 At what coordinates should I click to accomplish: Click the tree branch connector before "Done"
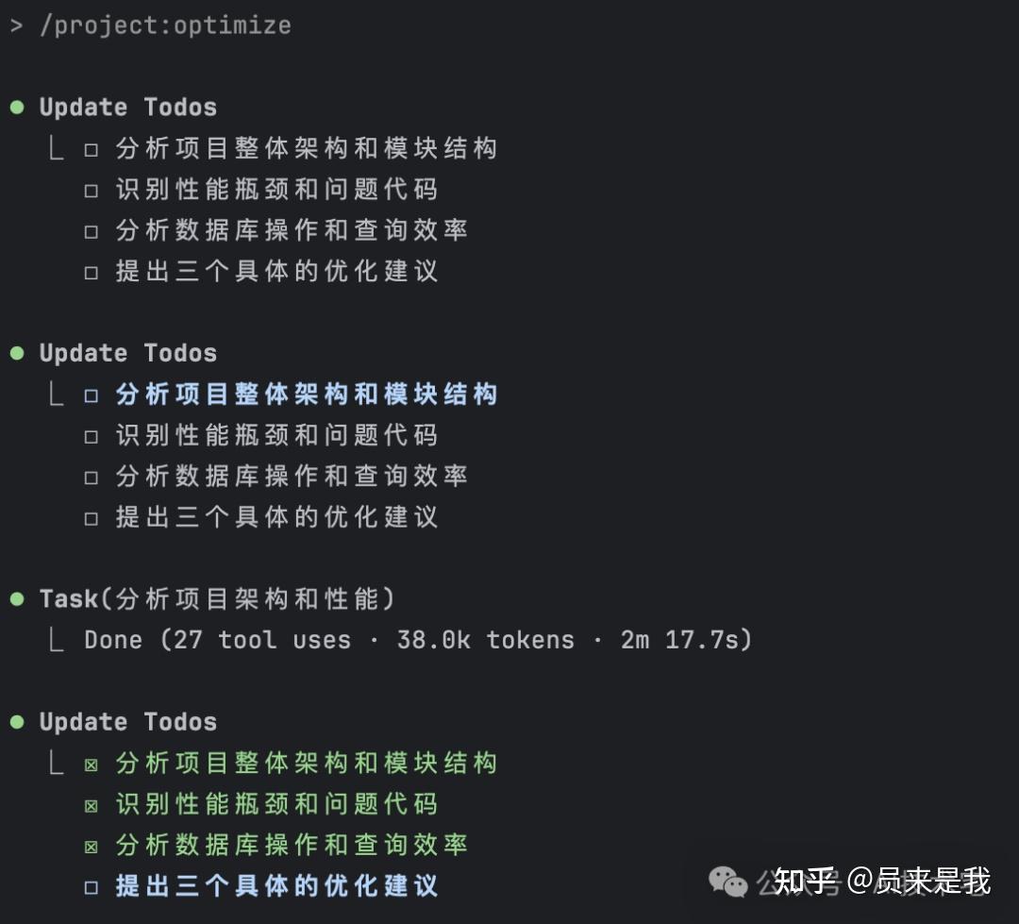(56, 640)
